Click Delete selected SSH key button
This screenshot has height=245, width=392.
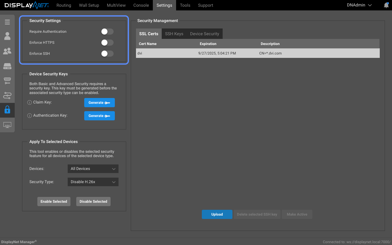click(x=257, y=214)
